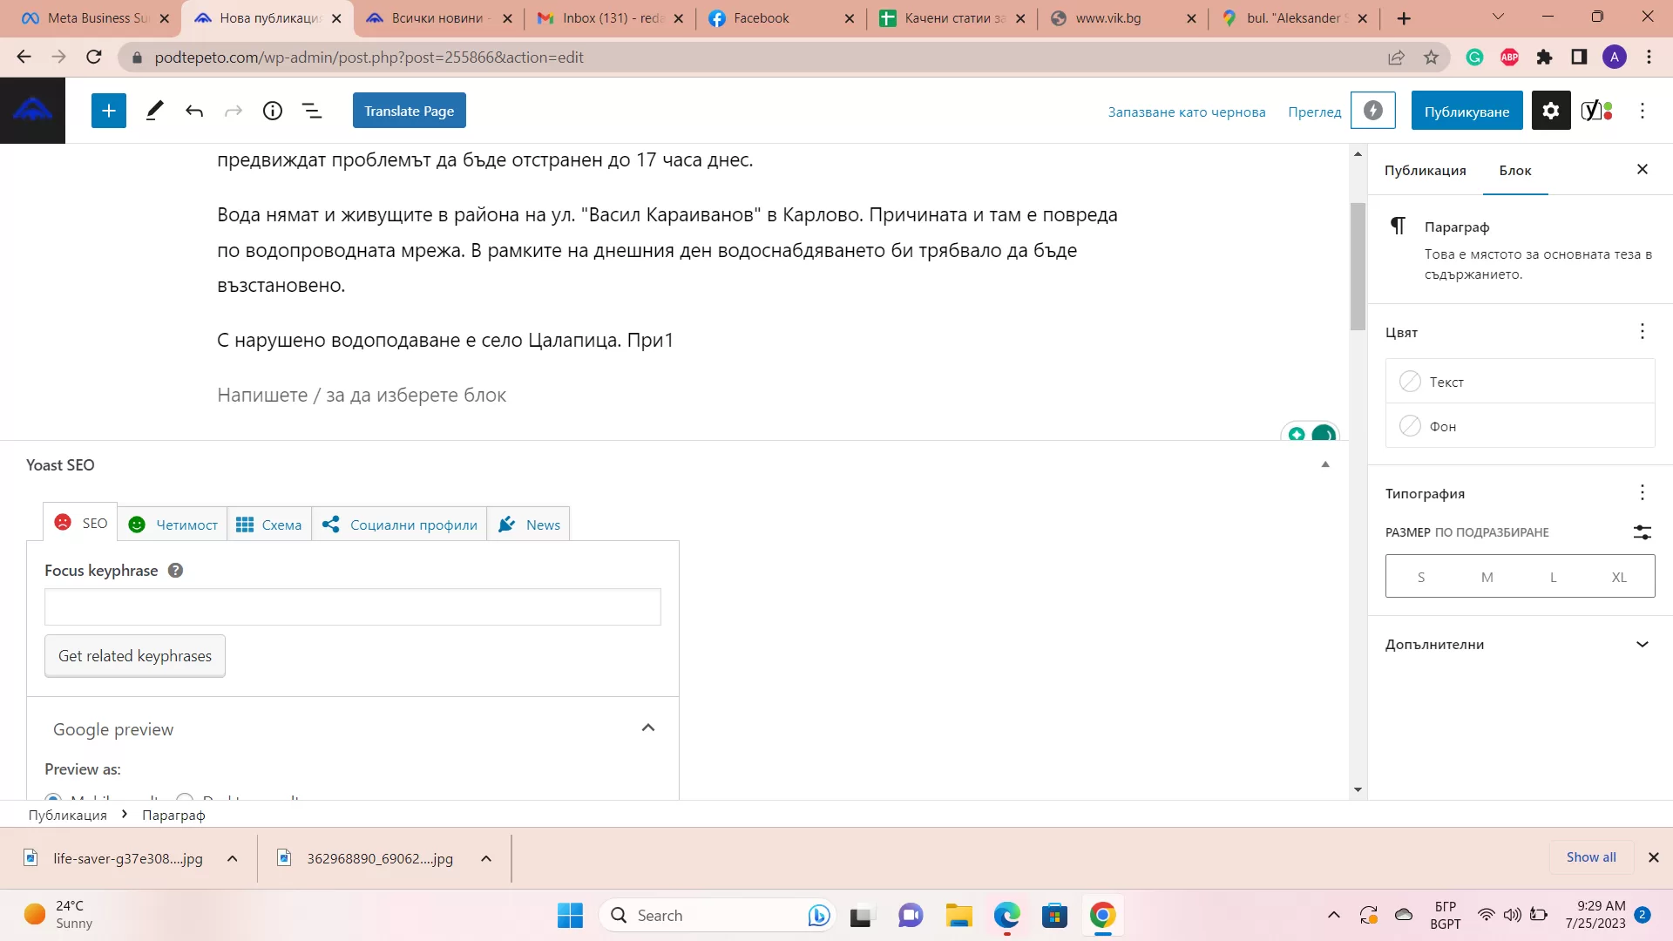
Task: Choose font size M
Action: tap(1487, 577)
